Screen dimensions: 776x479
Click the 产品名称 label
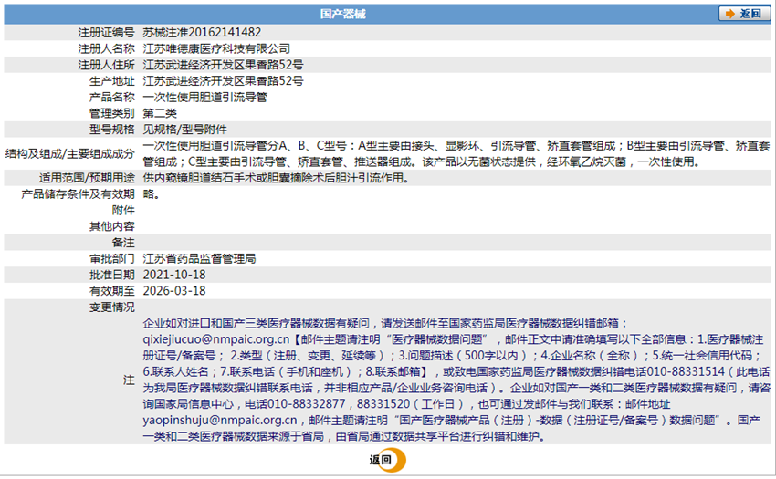112,97
